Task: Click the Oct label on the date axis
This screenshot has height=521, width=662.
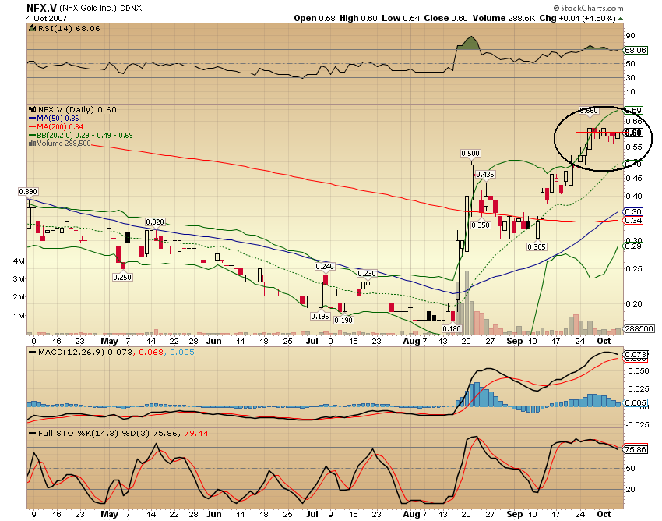Action: pos(604,340)
